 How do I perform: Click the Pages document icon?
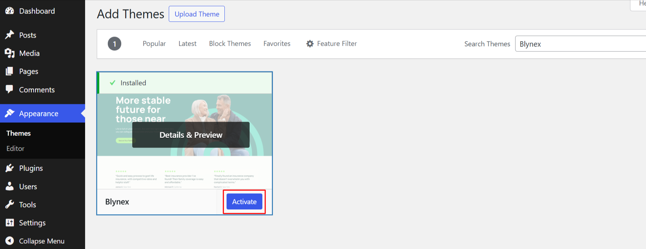pyautogui.click(x=10, y=71)
